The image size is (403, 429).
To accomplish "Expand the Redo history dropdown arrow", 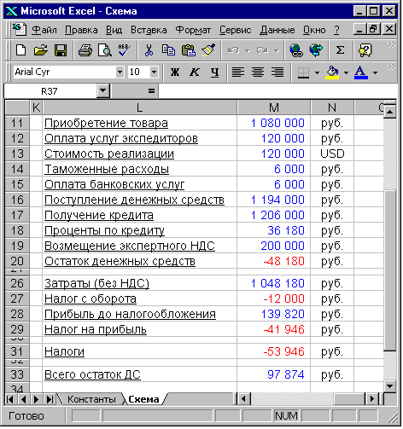I will 277,51.
